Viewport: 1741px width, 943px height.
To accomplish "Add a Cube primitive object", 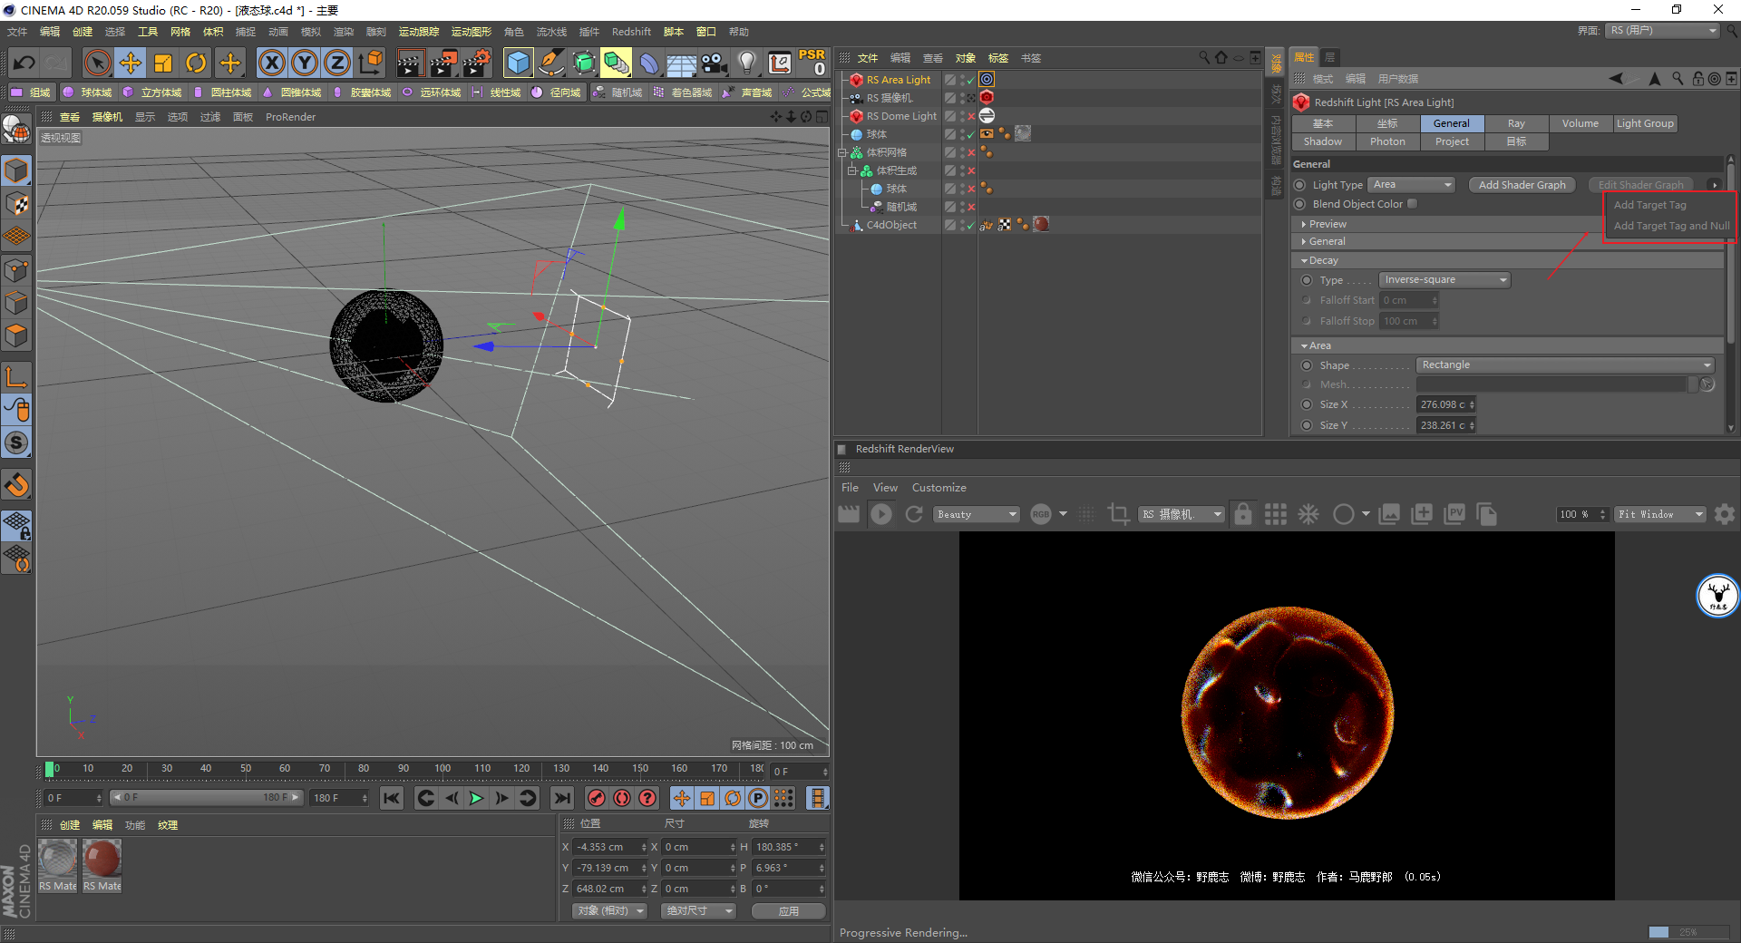I will pyautogui.click(x=518, y=63).
